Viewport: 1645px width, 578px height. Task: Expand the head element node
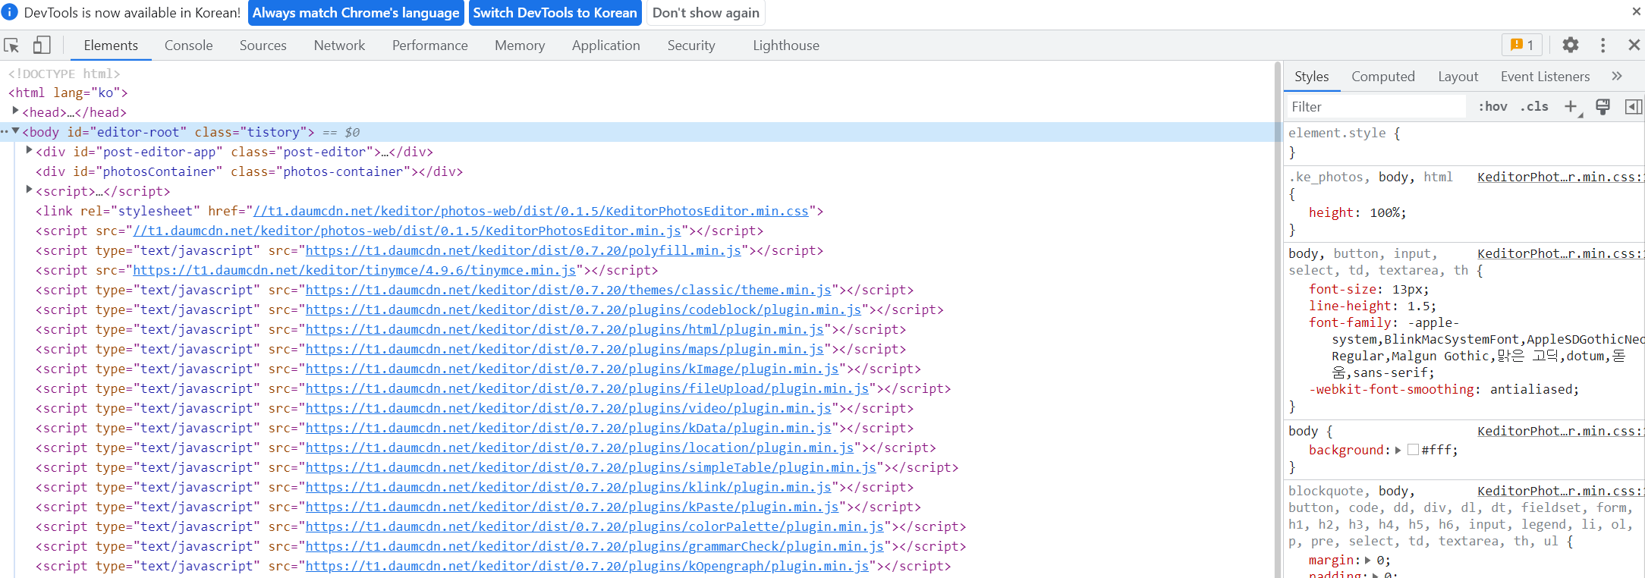coord(15,111)
